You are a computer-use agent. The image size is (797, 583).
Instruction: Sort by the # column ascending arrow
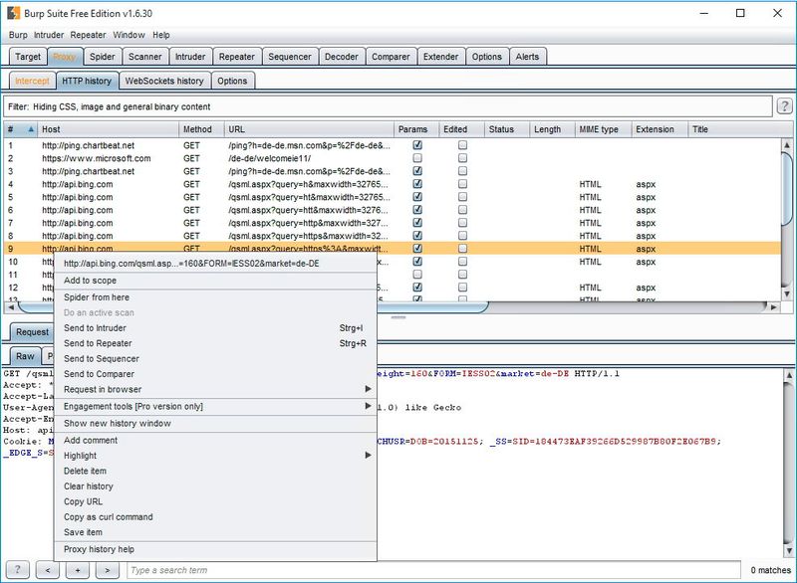(31, 129)
